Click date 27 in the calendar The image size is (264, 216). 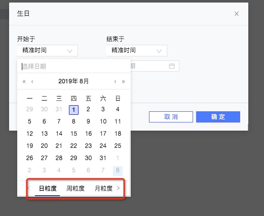(44, 158)
